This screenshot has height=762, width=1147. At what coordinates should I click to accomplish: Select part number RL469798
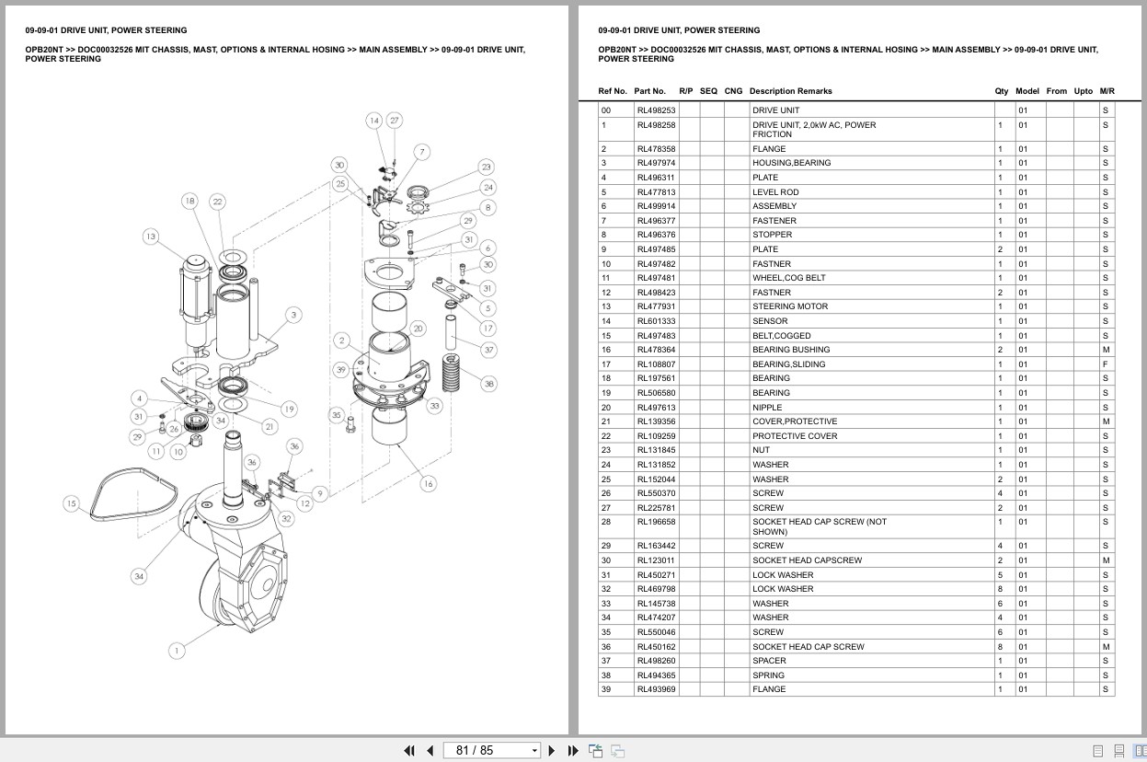pos(656,589)
